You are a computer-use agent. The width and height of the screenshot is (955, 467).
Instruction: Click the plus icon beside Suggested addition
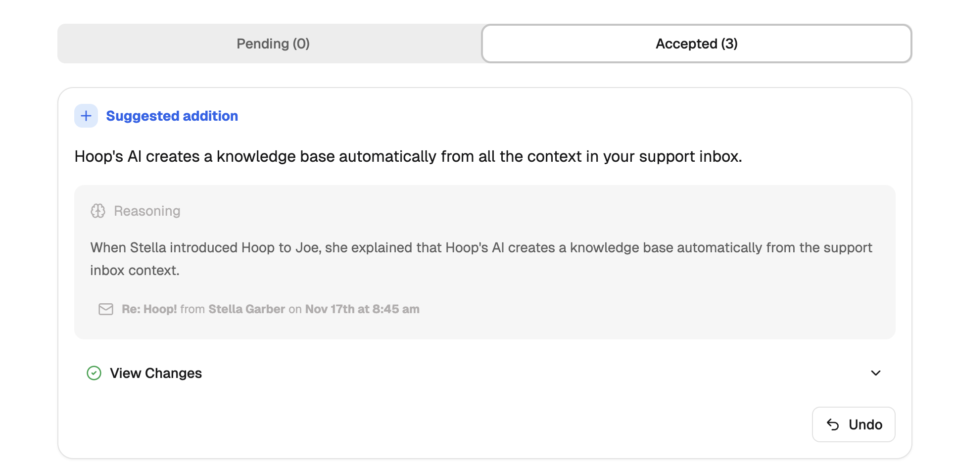(x=86, y=116)
